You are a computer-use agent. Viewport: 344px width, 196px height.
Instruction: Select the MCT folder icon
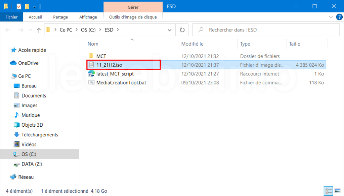(x=91, y=56)
